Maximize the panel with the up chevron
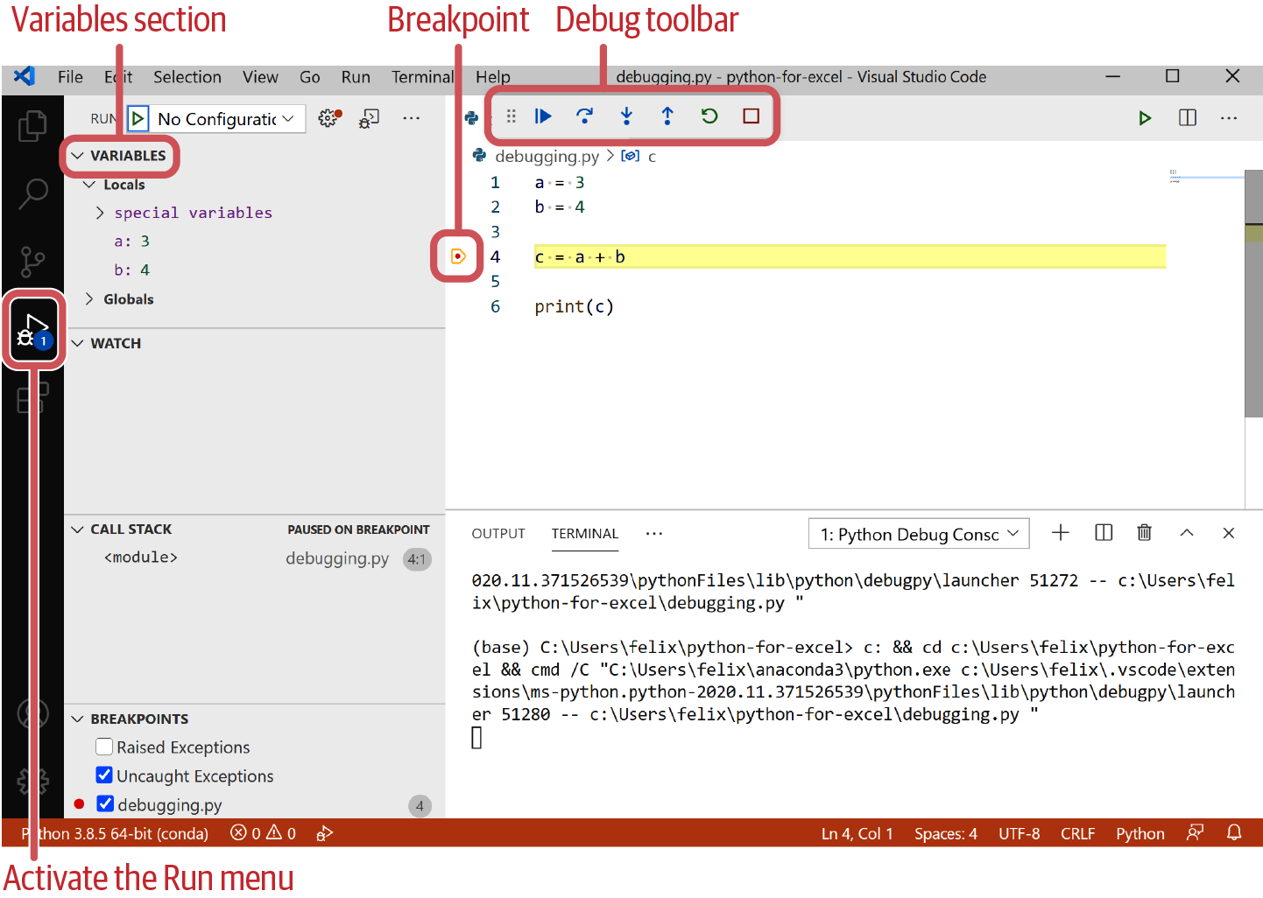 pos(1187,533)
